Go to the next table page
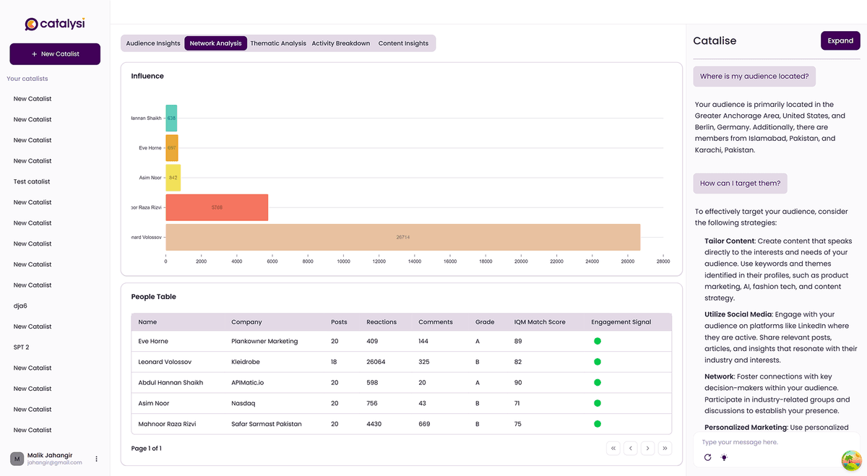The height and width of the screenshot is (476, 867). (x=648, y=449)
